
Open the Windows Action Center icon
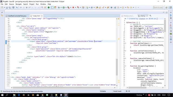pyautogui.click(x=169, y=95)
